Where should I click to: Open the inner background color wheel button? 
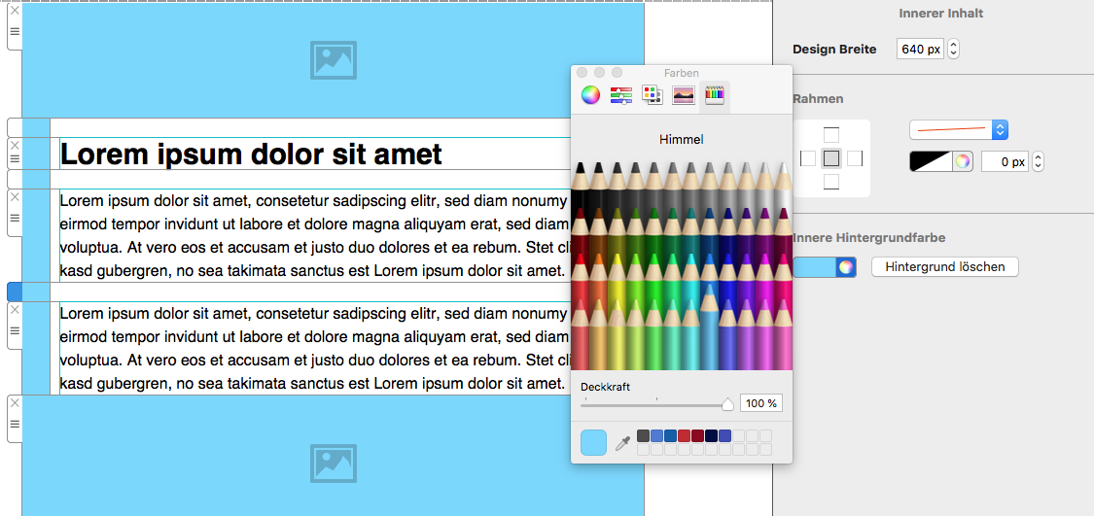[x=846, y=266]
